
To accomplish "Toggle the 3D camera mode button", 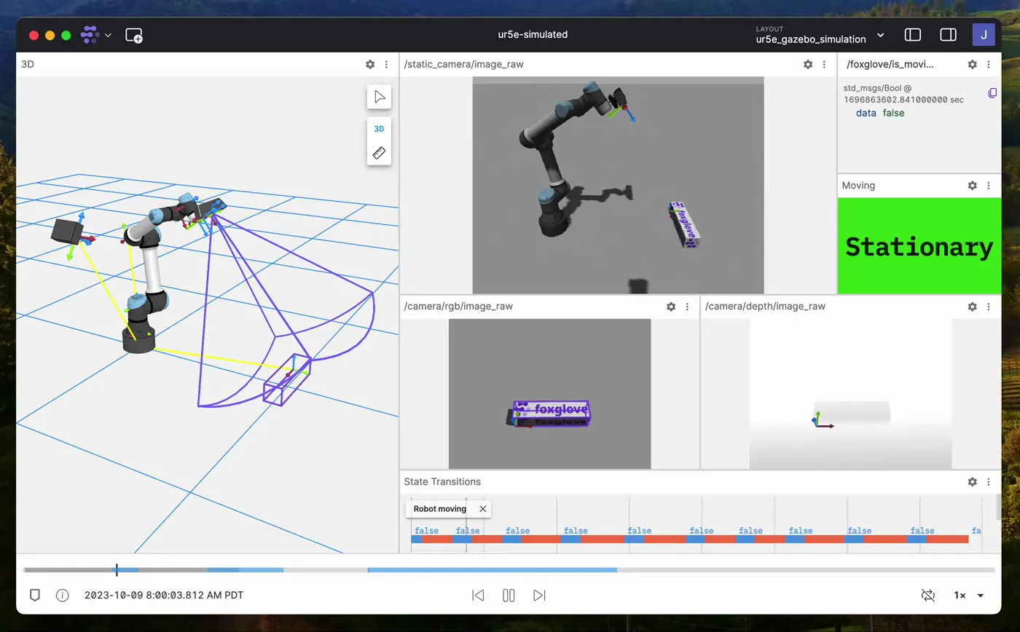I will (379, 129).
